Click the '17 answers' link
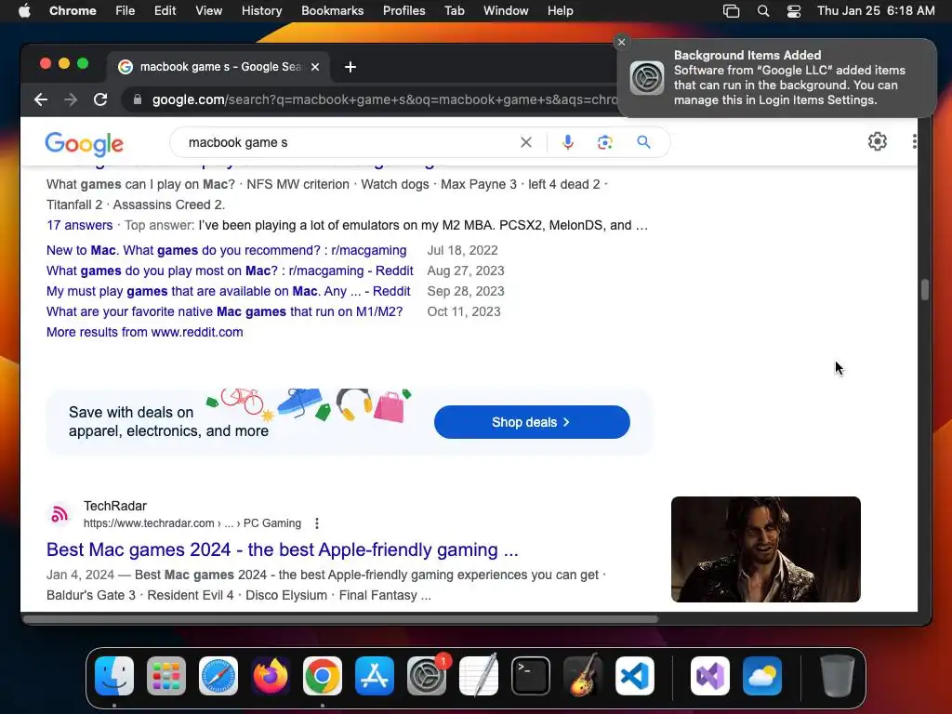 (x=80, y=225)
